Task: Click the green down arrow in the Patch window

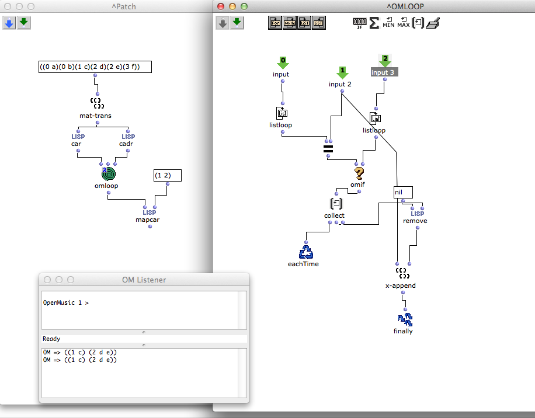Action: [23, 23]
